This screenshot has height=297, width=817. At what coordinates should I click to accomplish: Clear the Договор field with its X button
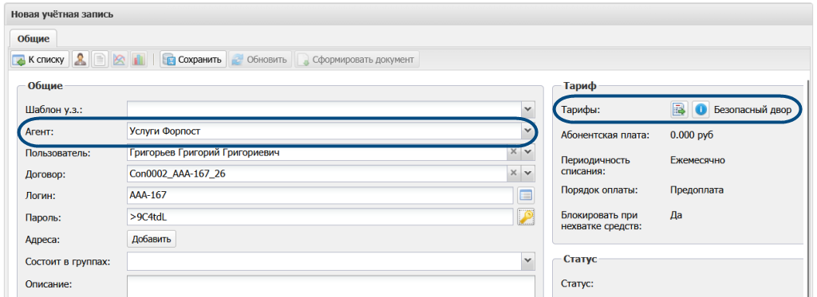point(513,174)
